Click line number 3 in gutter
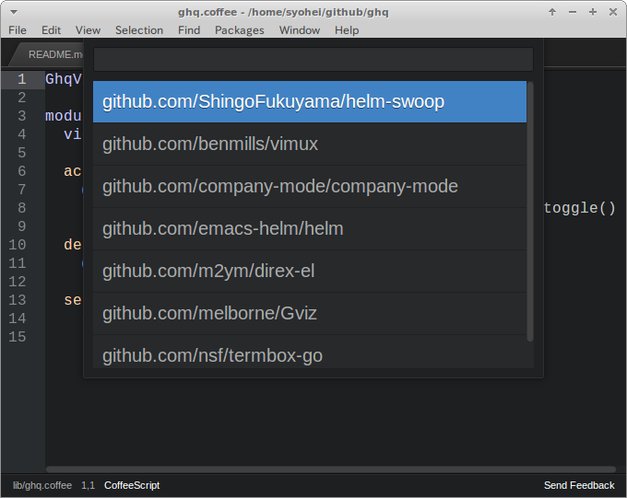Viewport: 627px width, 498px height. [x=22, y=116]
